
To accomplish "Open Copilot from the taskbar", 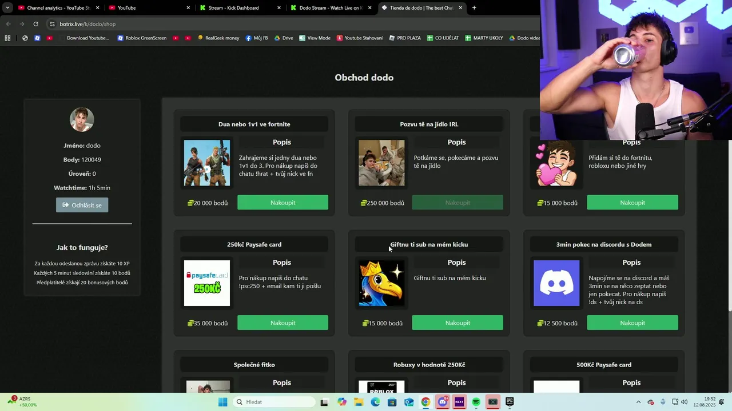I will (x=342, y=402).
